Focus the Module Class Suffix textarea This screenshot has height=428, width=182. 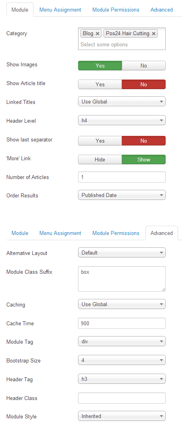coord(122,279)
